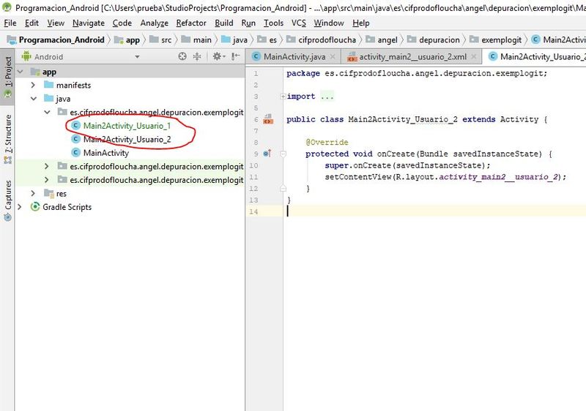Screen dimensions: 586x411
Task: Click the Android robot icon in panel header
Action: pyautogui.click(x=26, y=56)
